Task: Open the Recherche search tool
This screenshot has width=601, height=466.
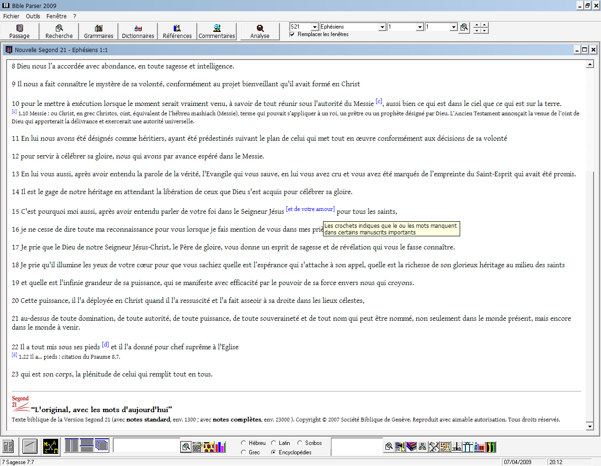Action: 59,31
